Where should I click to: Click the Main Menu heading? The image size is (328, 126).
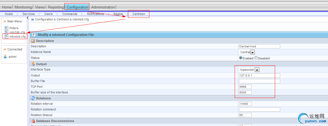pyautogui.click(x=15, y=21)
